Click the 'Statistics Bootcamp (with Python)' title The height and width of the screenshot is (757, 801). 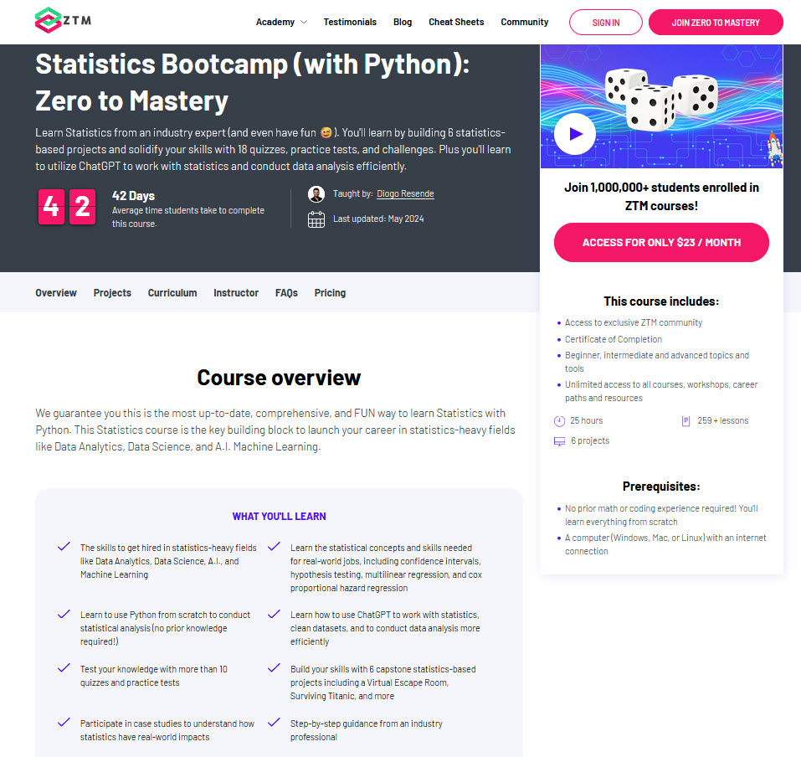(x=253, y=82)
